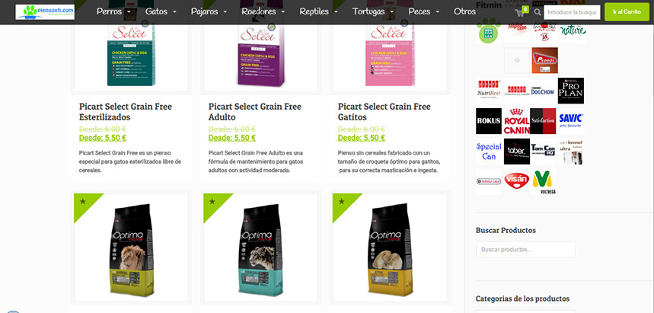Click the Optima lion cat food image
The height and width of the screenshot is (313, 654).
[x=131, y=247]
